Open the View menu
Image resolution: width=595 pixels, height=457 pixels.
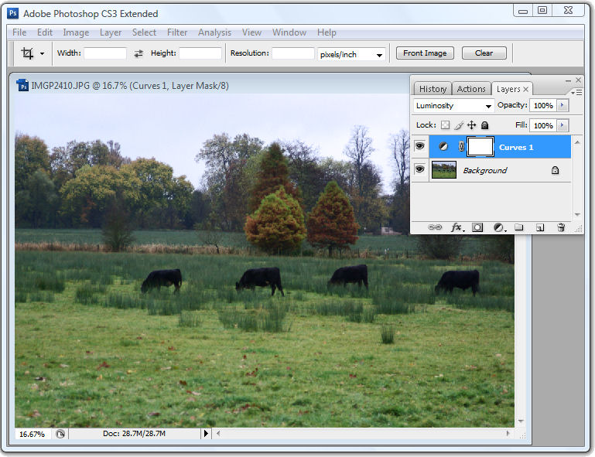point(251,32)
